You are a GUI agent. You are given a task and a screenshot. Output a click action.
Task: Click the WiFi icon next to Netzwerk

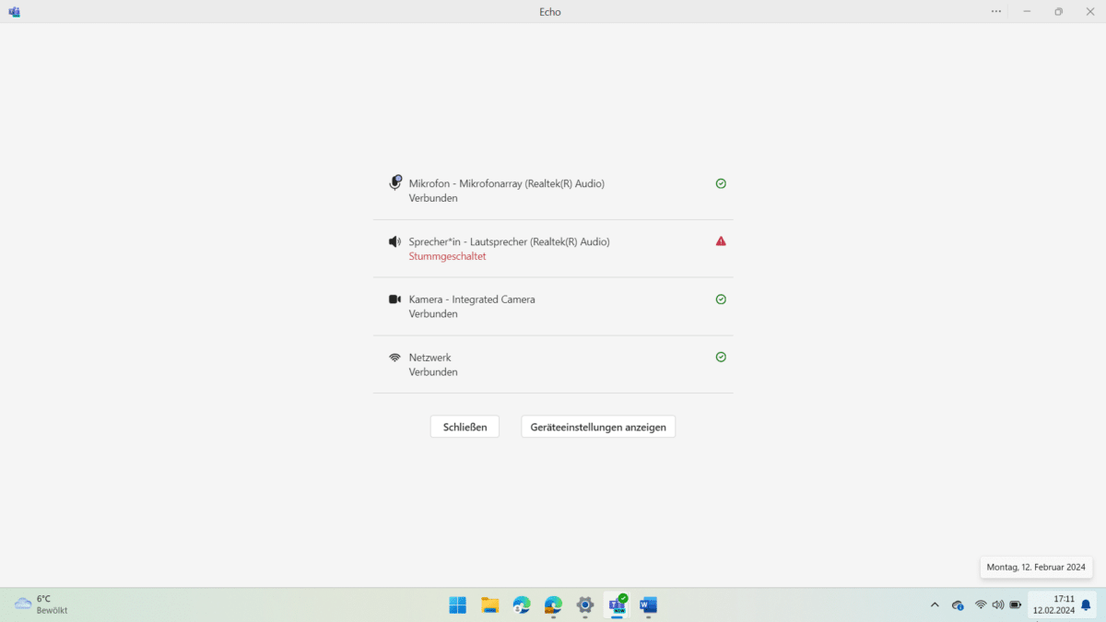click(x=394, y=357)
